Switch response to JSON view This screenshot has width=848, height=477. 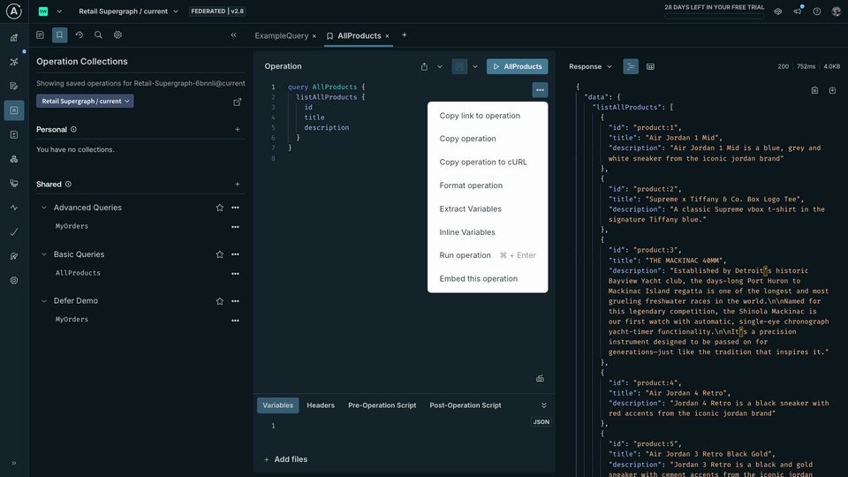tap(631, 66)
